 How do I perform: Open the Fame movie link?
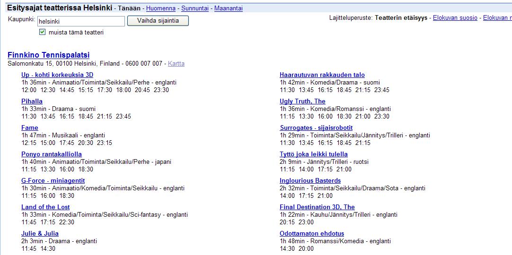coord(30,127)
